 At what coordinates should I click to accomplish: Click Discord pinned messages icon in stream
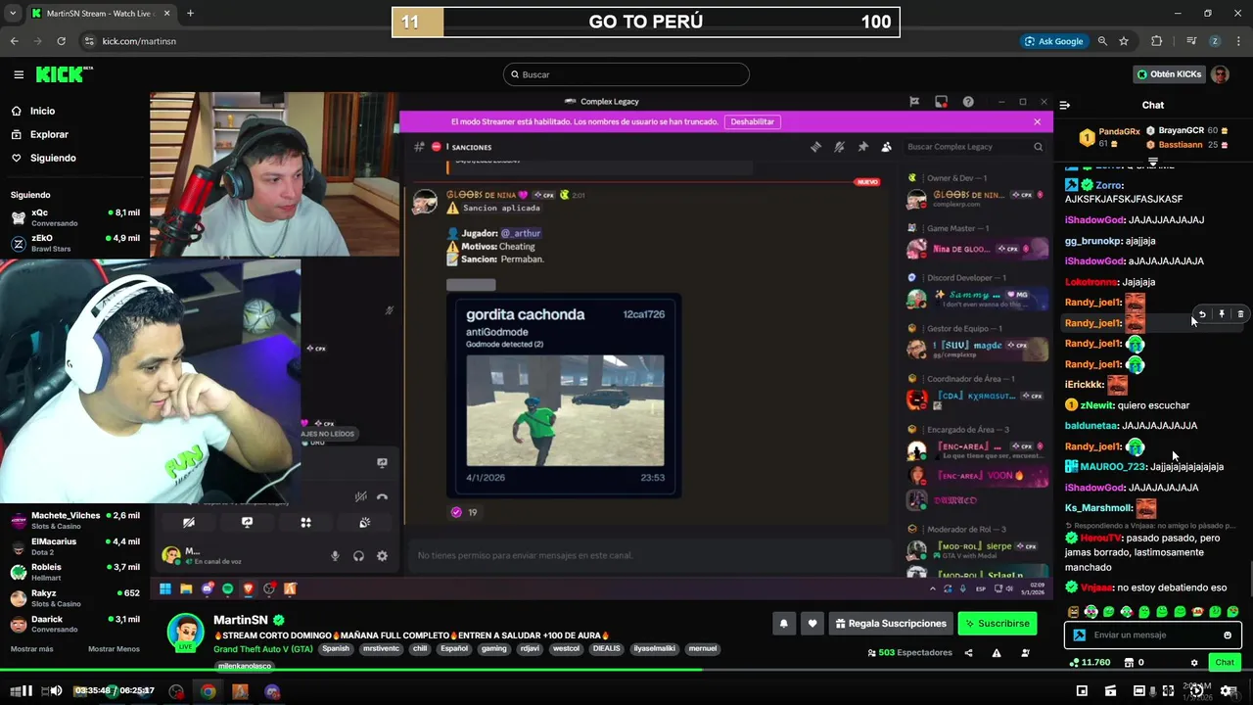pyautogui.click(x=862, y=147)
